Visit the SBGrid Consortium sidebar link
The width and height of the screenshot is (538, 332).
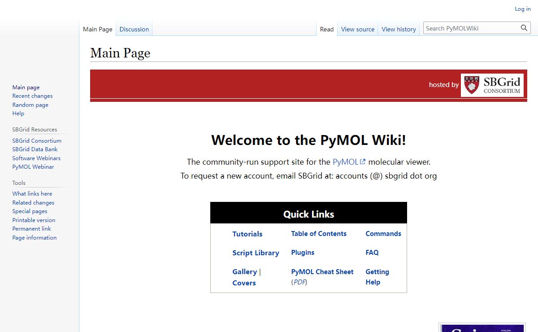(x=37, y=141)
